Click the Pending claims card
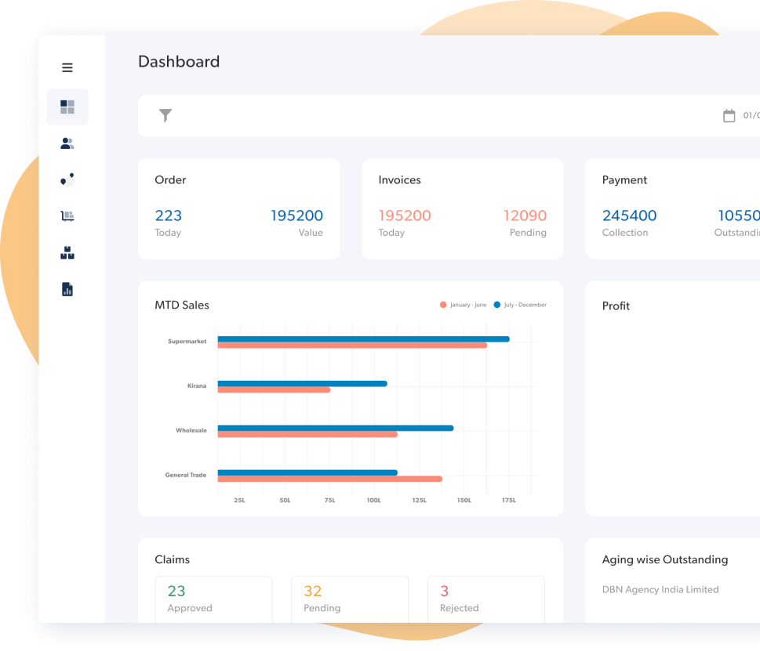 coord(350,599)
